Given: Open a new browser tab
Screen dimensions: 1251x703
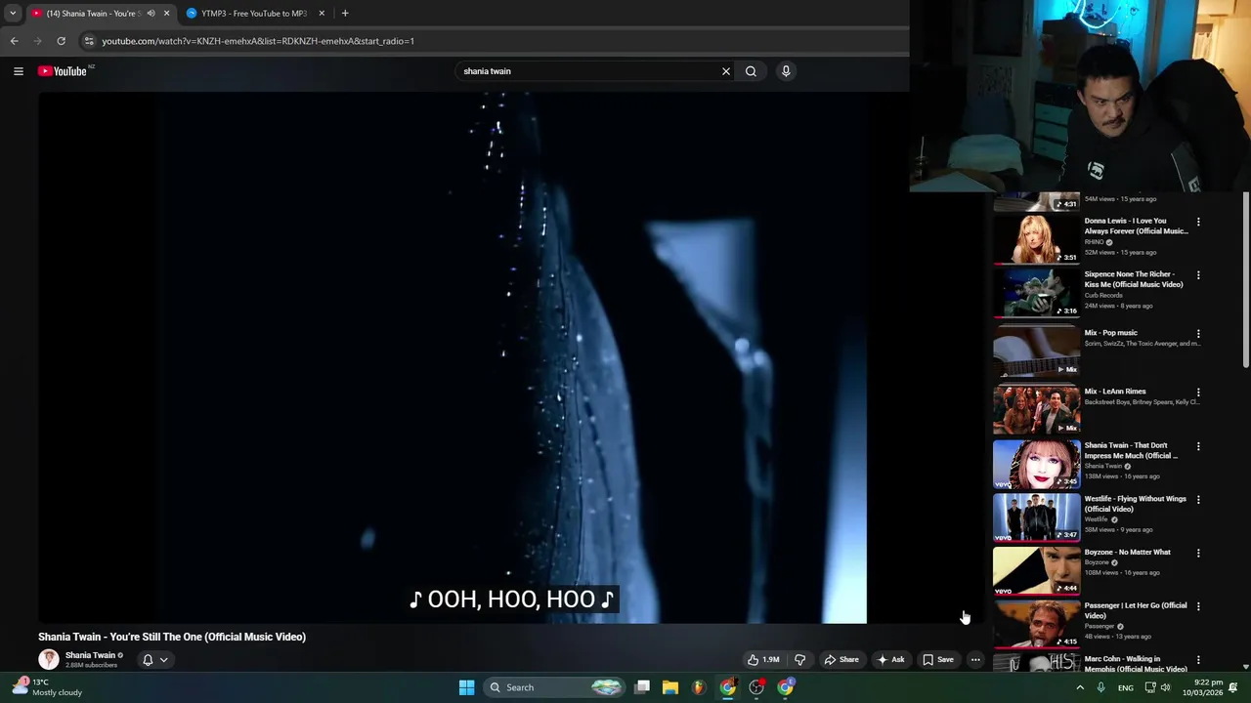Looking at the screenshot, I should click(345, 14).
